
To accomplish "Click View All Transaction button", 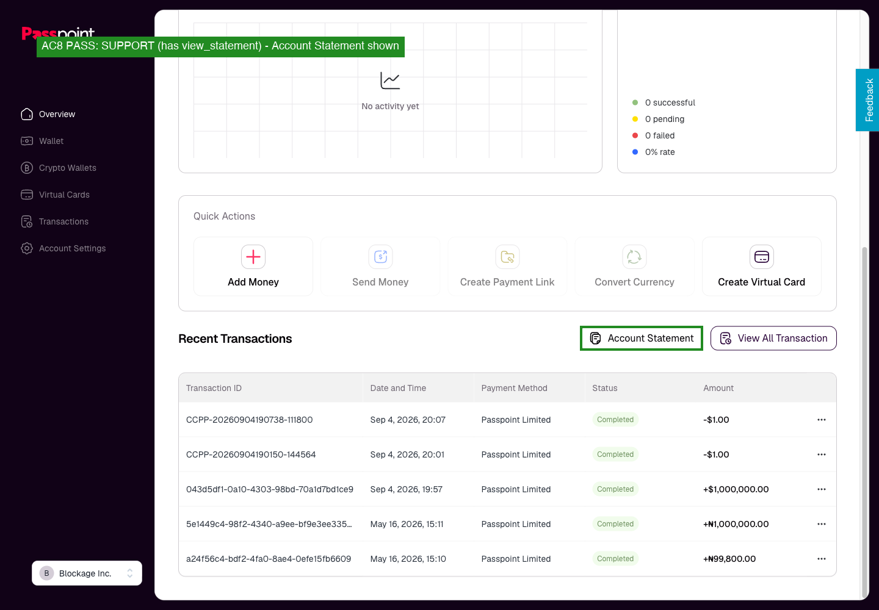I will pyautogui.click(x=773, y=339).
